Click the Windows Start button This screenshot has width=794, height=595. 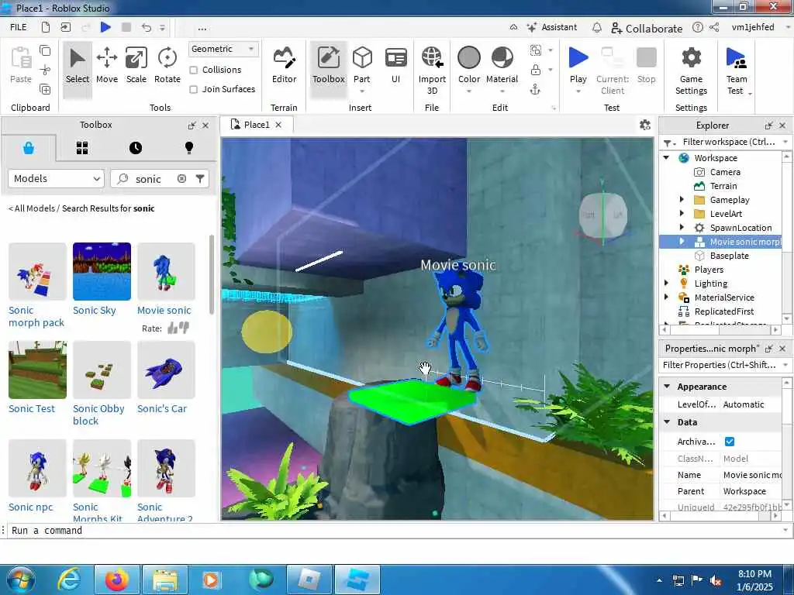click(19, 580)
